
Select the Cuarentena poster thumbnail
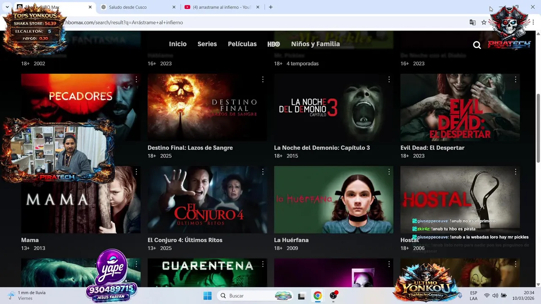click(x=207, y=273)
